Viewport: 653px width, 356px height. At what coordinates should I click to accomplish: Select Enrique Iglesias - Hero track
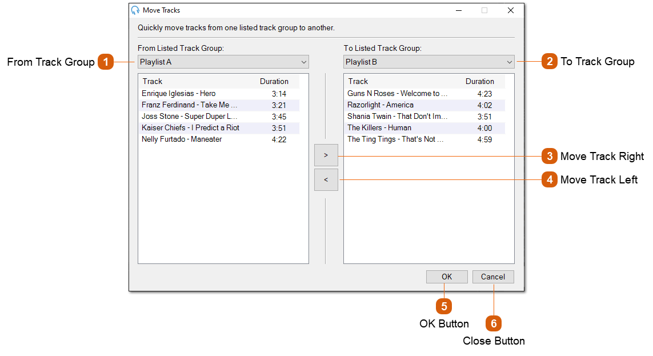coord(178,94)
